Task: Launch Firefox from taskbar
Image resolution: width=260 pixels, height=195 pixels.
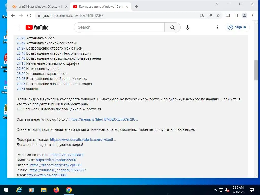Action: [56, 190]
